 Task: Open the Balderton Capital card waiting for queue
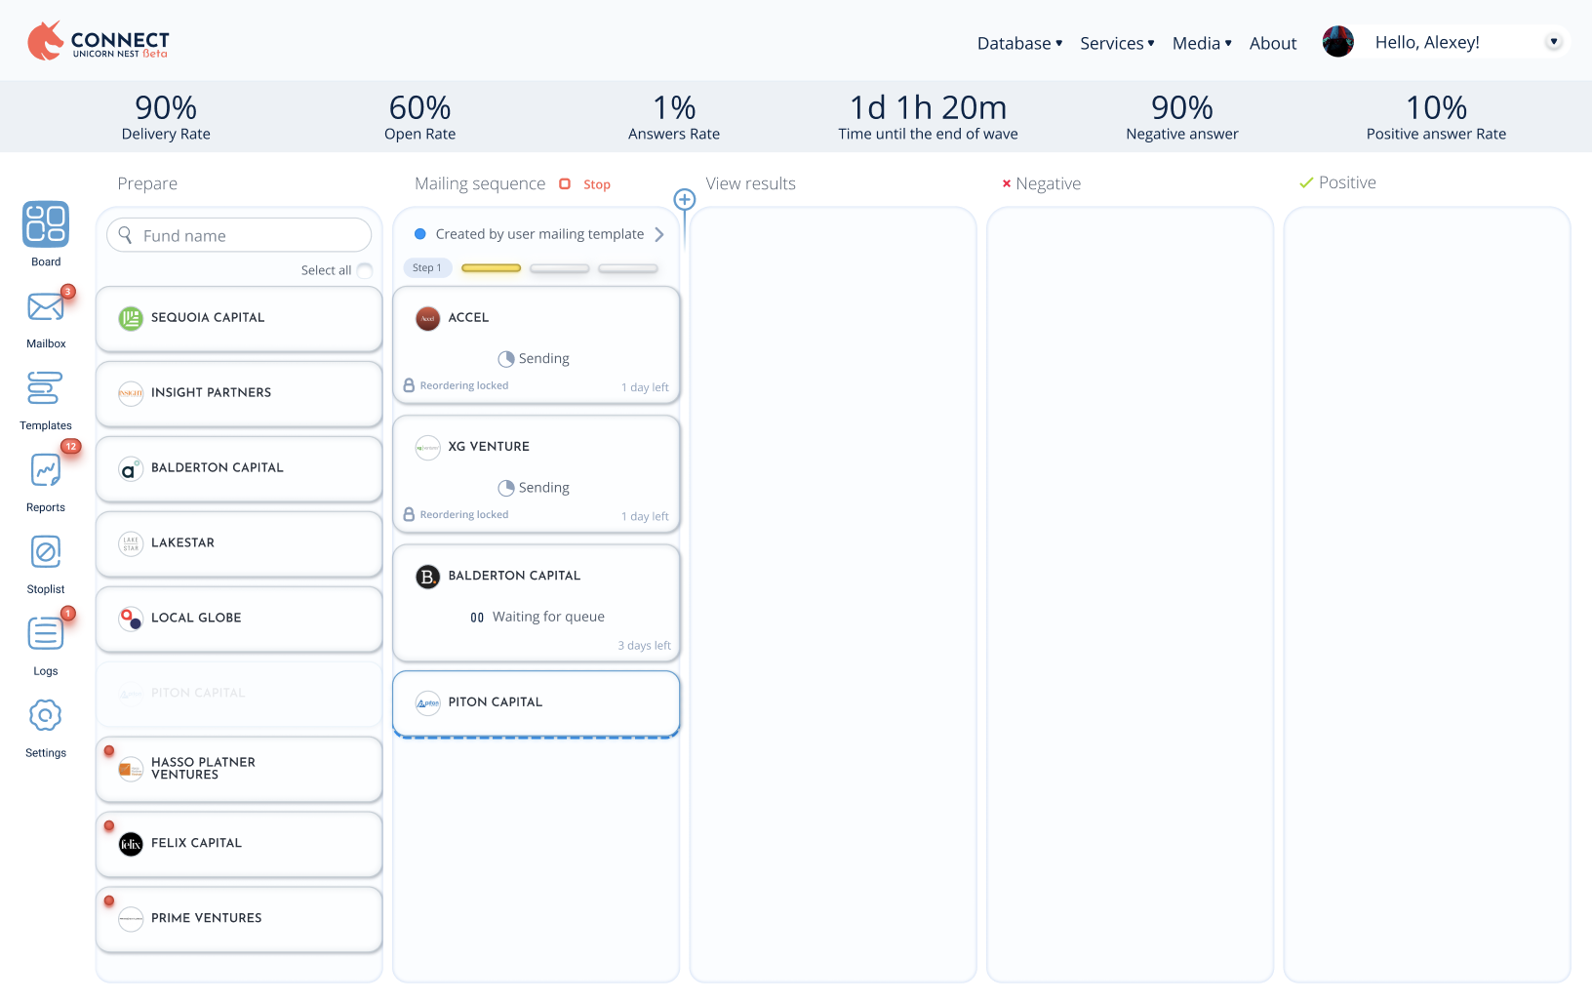(537, 602)
